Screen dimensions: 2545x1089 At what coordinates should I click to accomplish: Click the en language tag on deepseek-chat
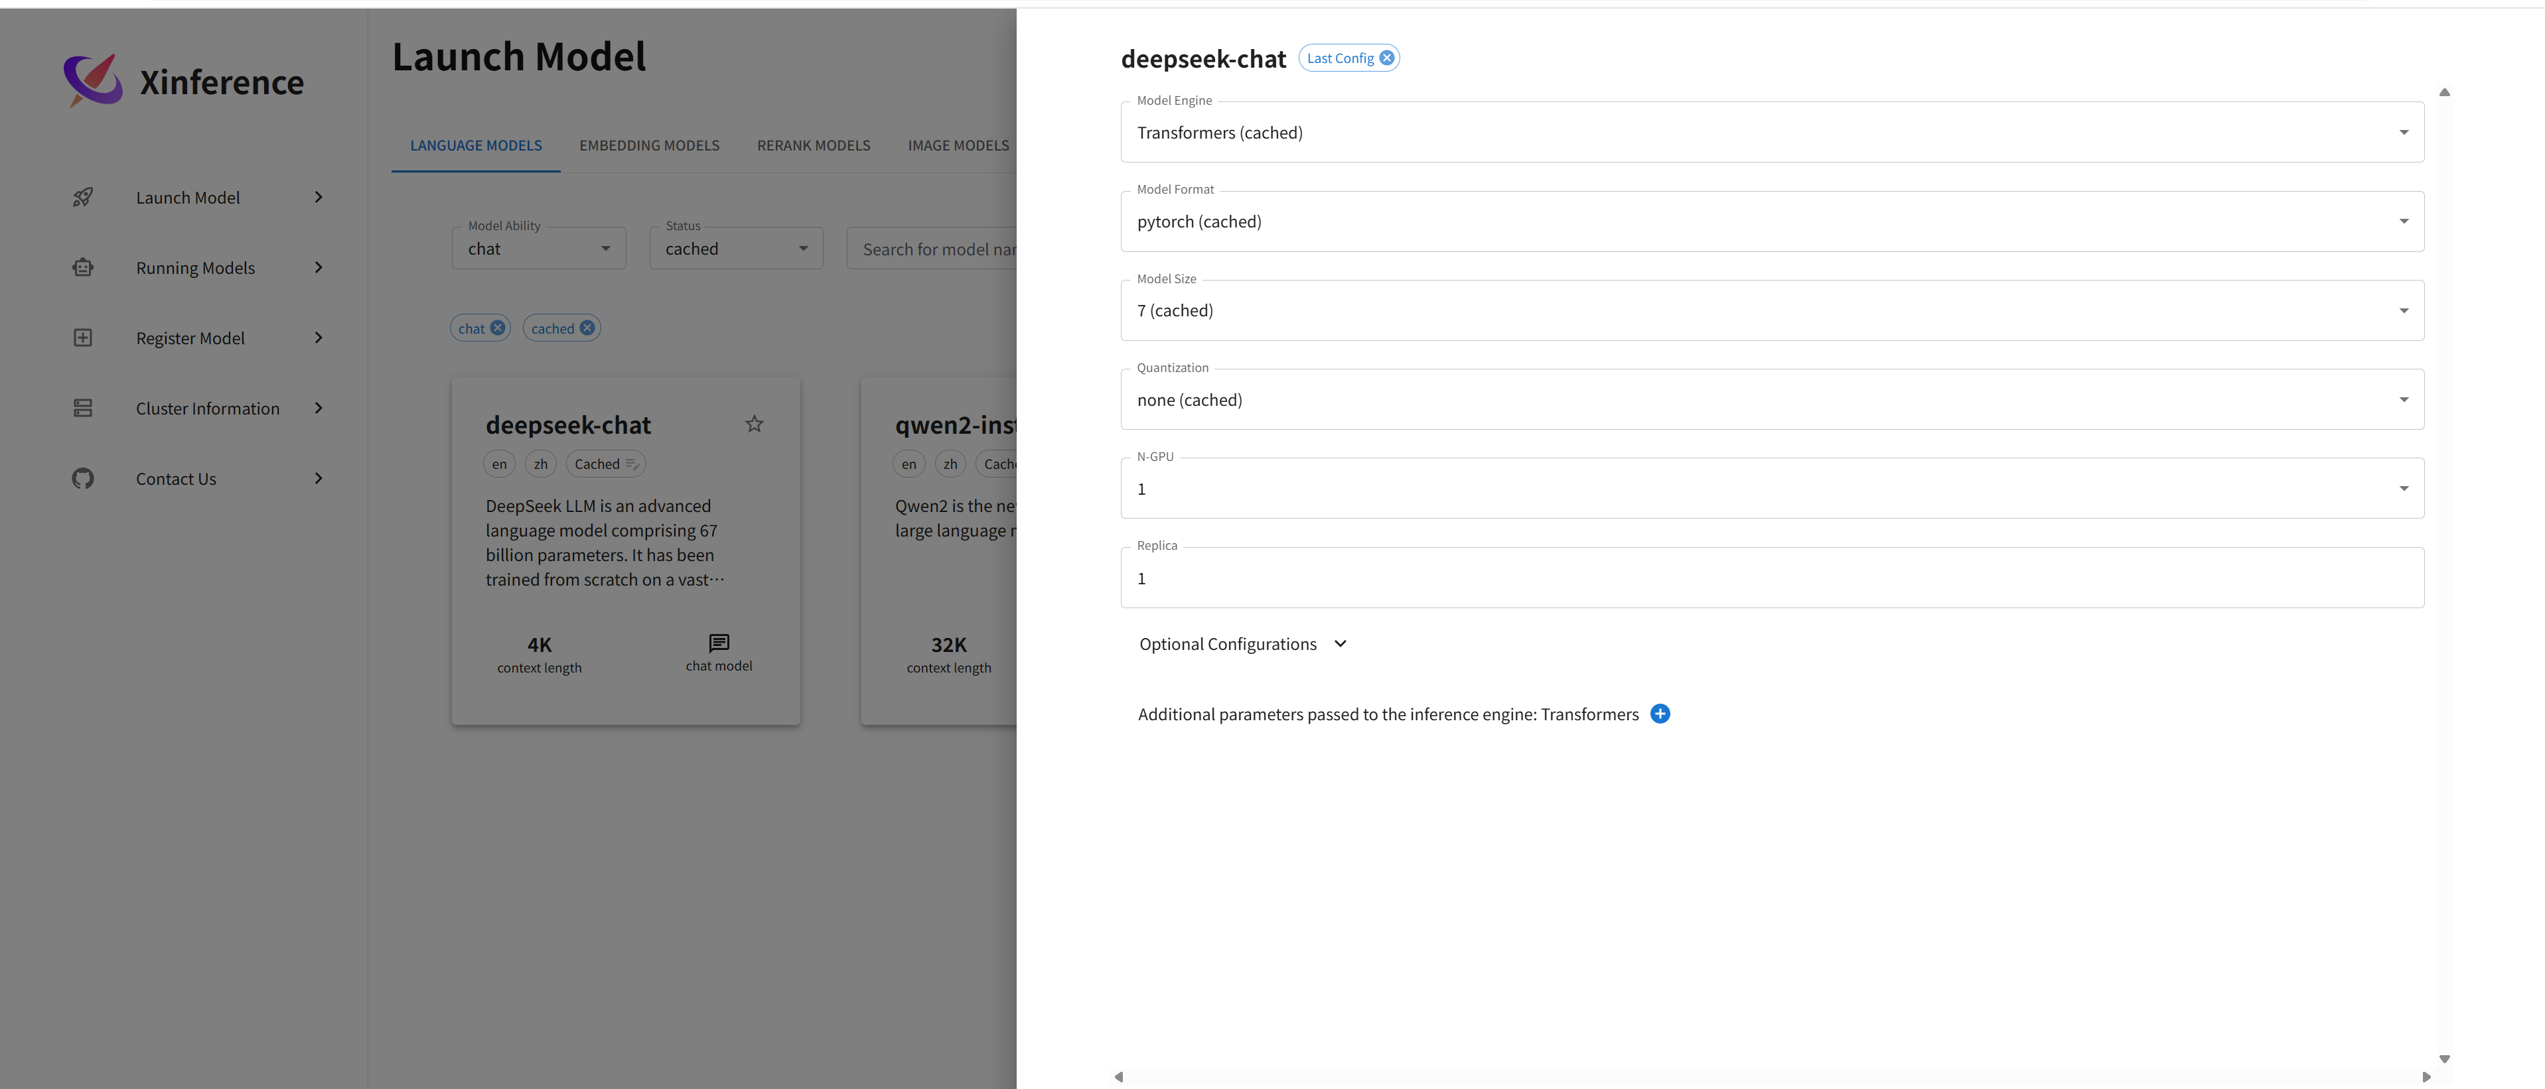pyautogui.click(x=499, y=464)
